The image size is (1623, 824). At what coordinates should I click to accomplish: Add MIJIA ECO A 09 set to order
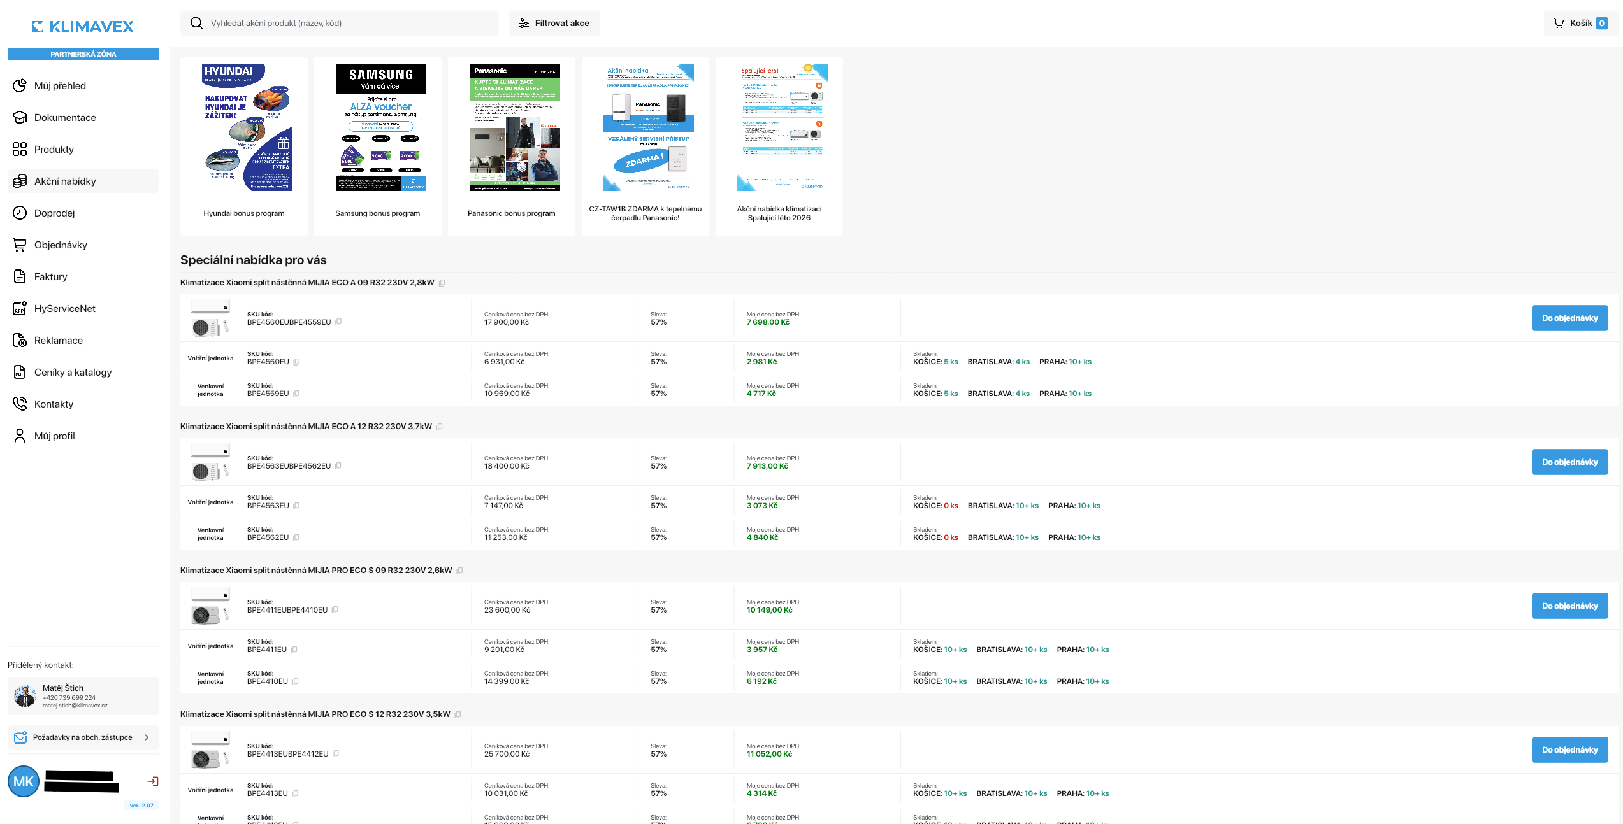pyautogui.click(x=1569, y=318)
